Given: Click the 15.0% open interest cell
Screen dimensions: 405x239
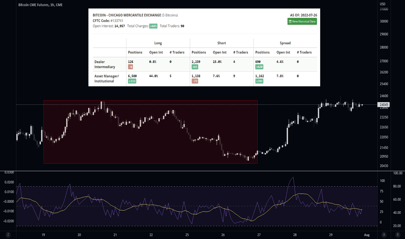Looking at the screenshot, I should pos(217,62).
